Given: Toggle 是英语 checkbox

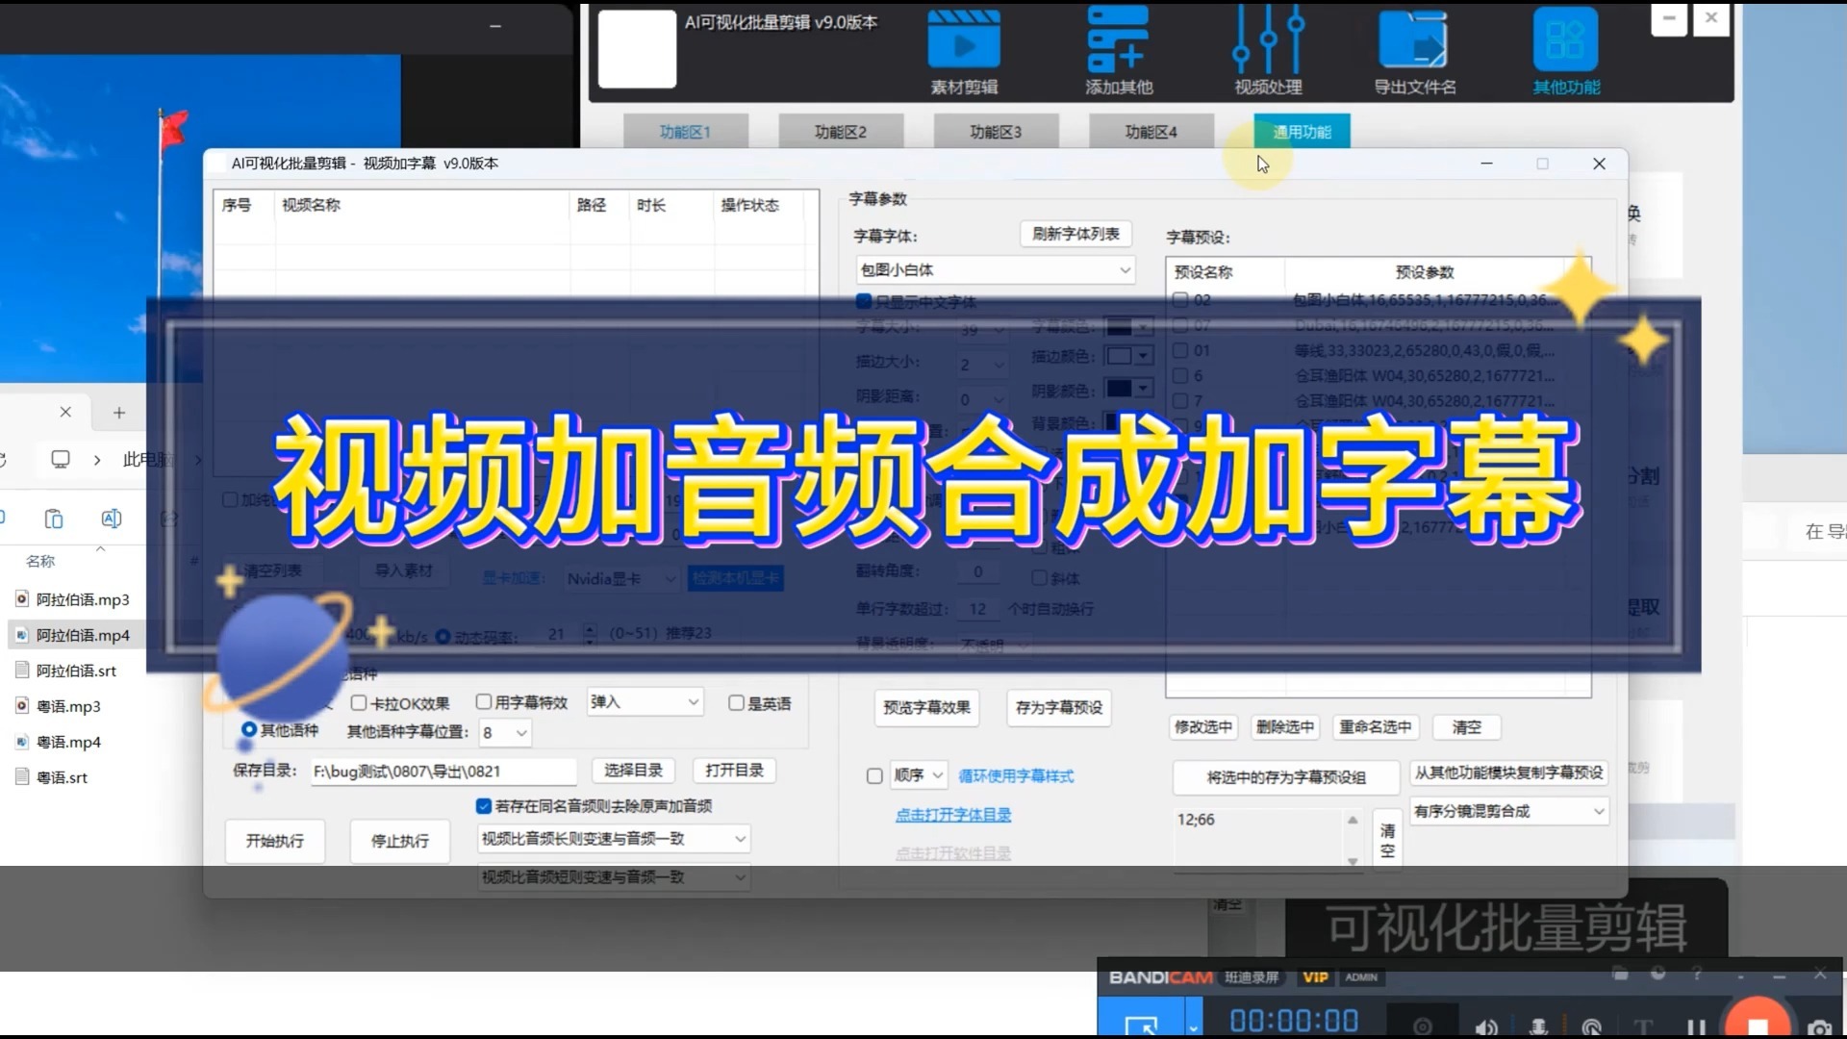Looking at the screenshot, I should click(736, 703).
